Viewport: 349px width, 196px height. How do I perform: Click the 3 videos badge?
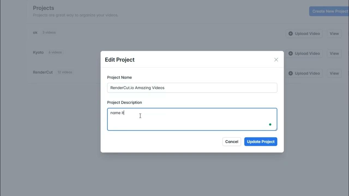pyautogui.click(x=49, y=32)
